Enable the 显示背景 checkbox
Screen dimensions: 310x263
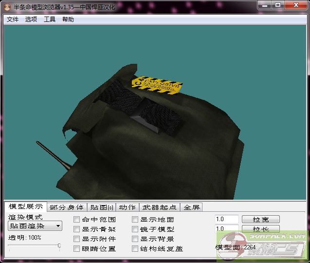135,239
